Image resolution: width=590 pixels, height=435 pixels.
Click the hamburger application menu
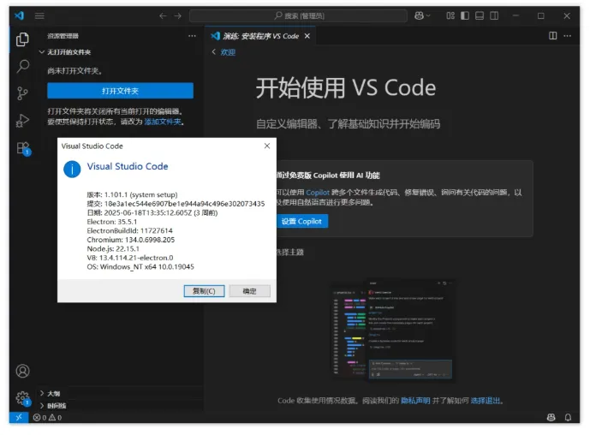[39, 15]
